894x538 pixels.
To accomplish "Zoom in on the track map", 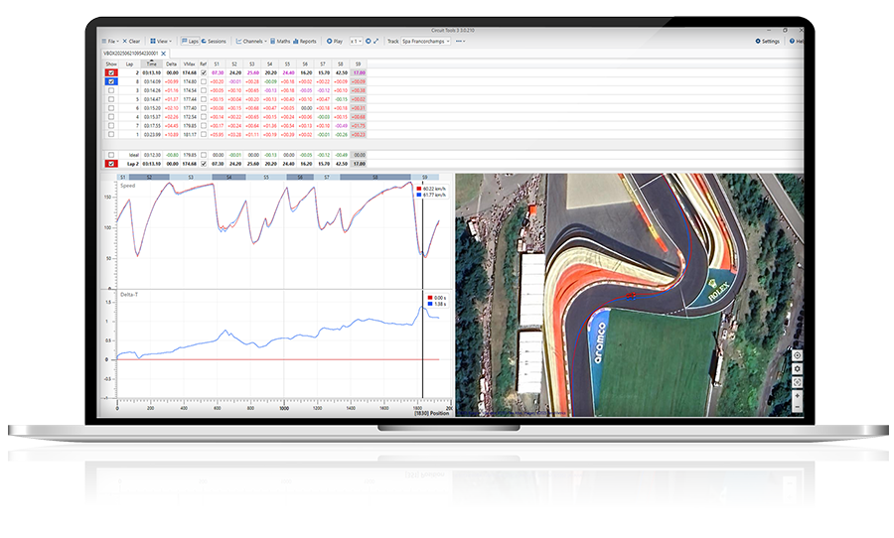I will pyautogui.click(x=798, y=395).
